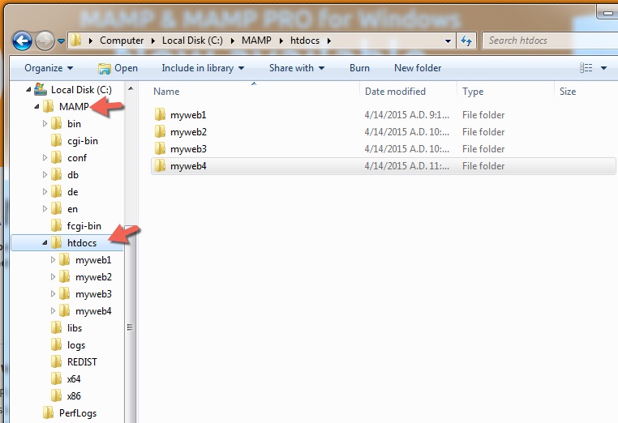This screenshot has width=618, height=423.
Task: Click the greyed Forward arrow button
Action: [x=45, y=41]
